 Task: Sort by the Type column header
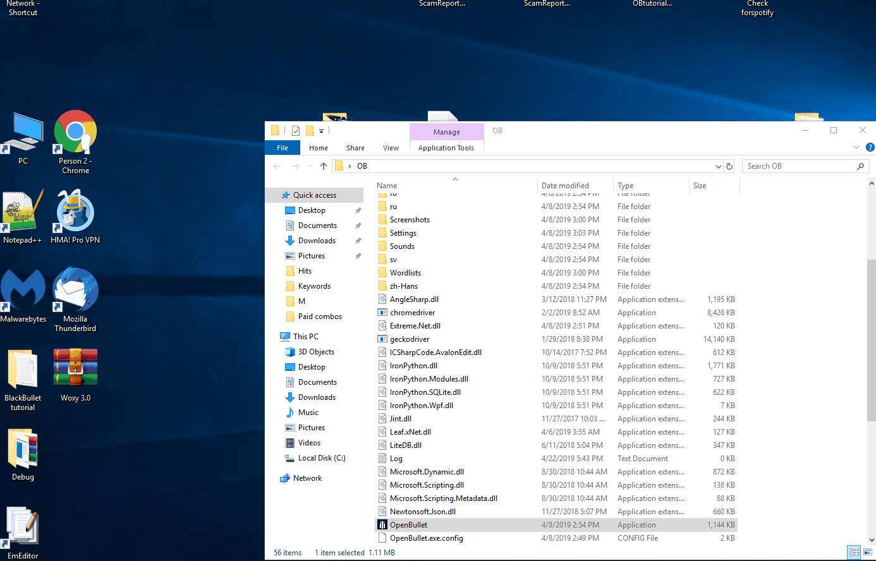coord(651,186)
